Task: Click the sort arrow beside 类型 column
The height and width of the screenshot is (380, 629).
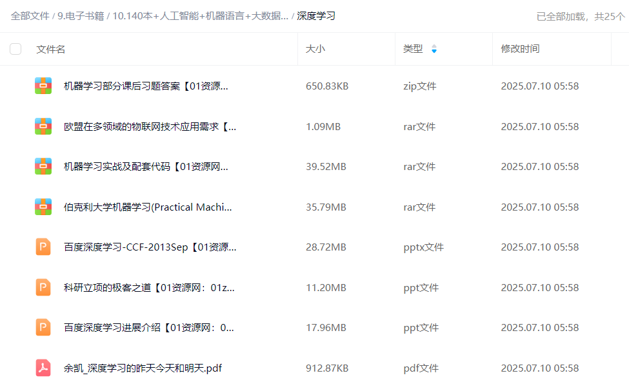Action: (x=434, y=49)
